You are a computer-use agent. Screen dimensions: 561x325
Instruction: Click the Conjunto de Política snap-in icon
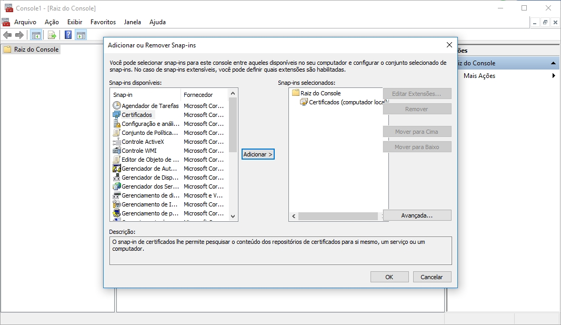[117, 132]
